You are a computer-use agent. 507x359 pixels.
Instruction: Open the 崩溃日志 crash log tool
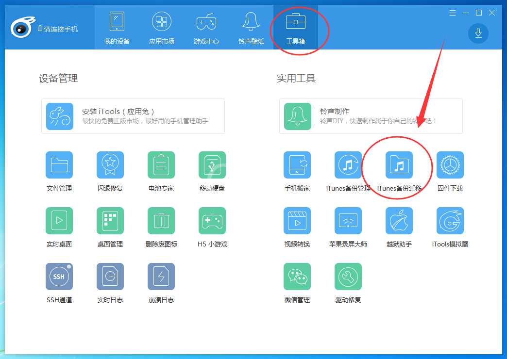pos(161,277)
